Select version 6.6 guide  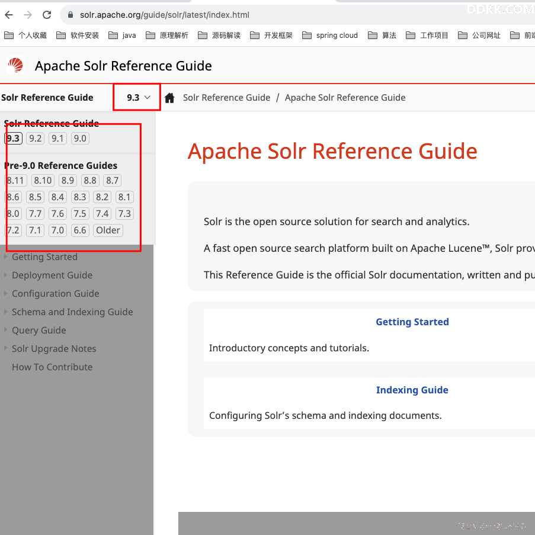[x=80, y=230]
